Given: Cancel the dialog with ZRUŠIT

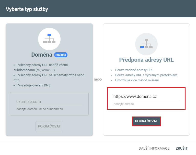Looking at the screenshot, I should (181, 148).
